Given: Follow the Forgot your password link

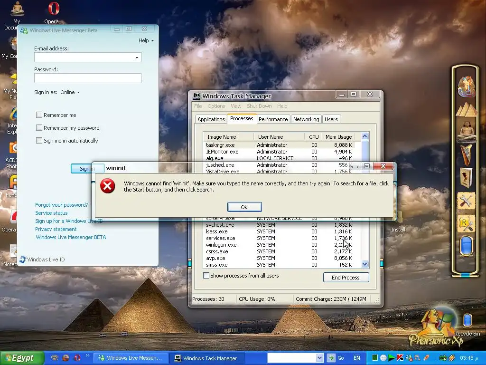Looking at the screenshot, I should point(61,205).
